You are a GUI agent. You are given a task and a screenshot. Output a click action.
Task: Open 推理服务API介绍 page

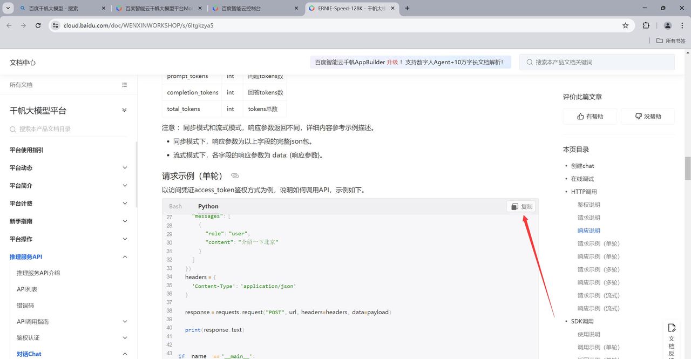(x=38, y=273)
